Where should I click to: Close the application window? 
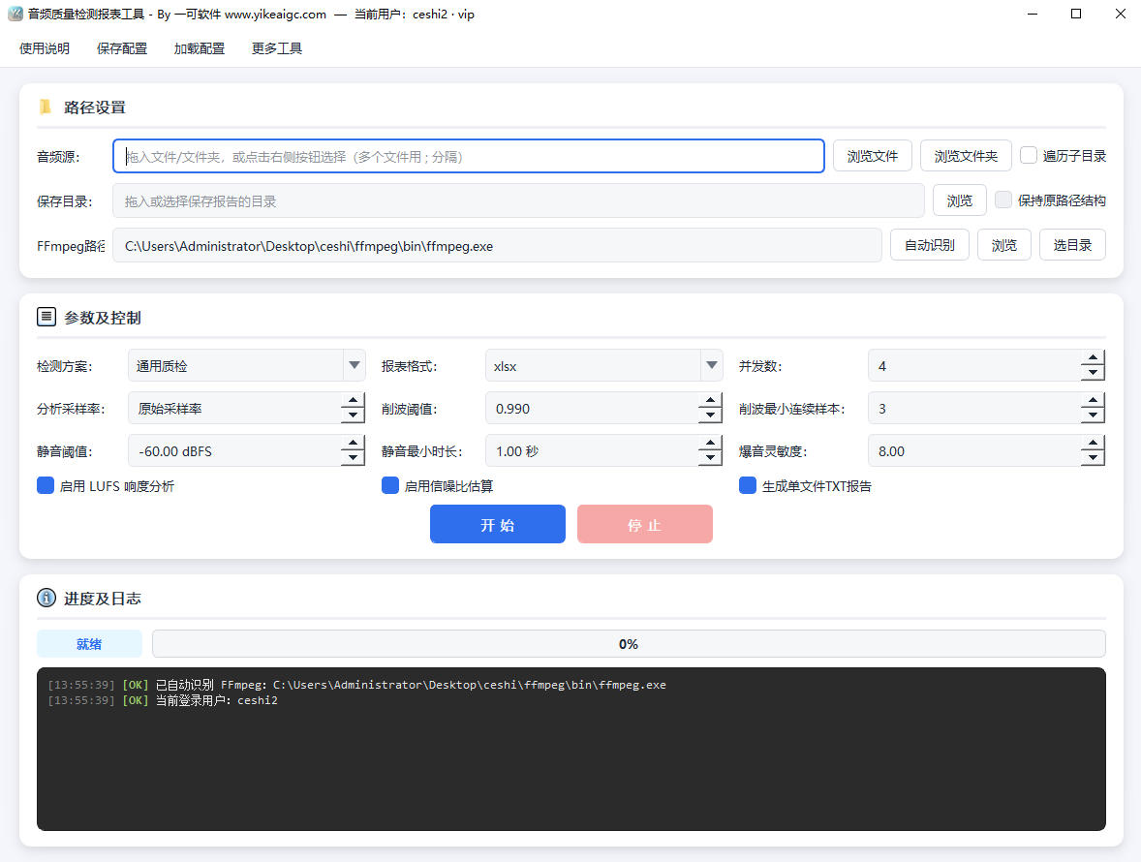[1121, 14]
